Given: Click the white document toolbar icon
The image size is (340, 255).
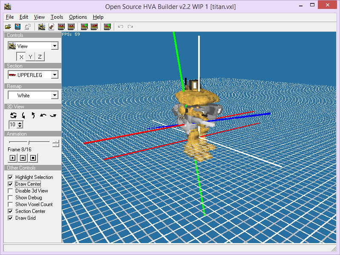Looking at the screenshot, I should [52, 27].
